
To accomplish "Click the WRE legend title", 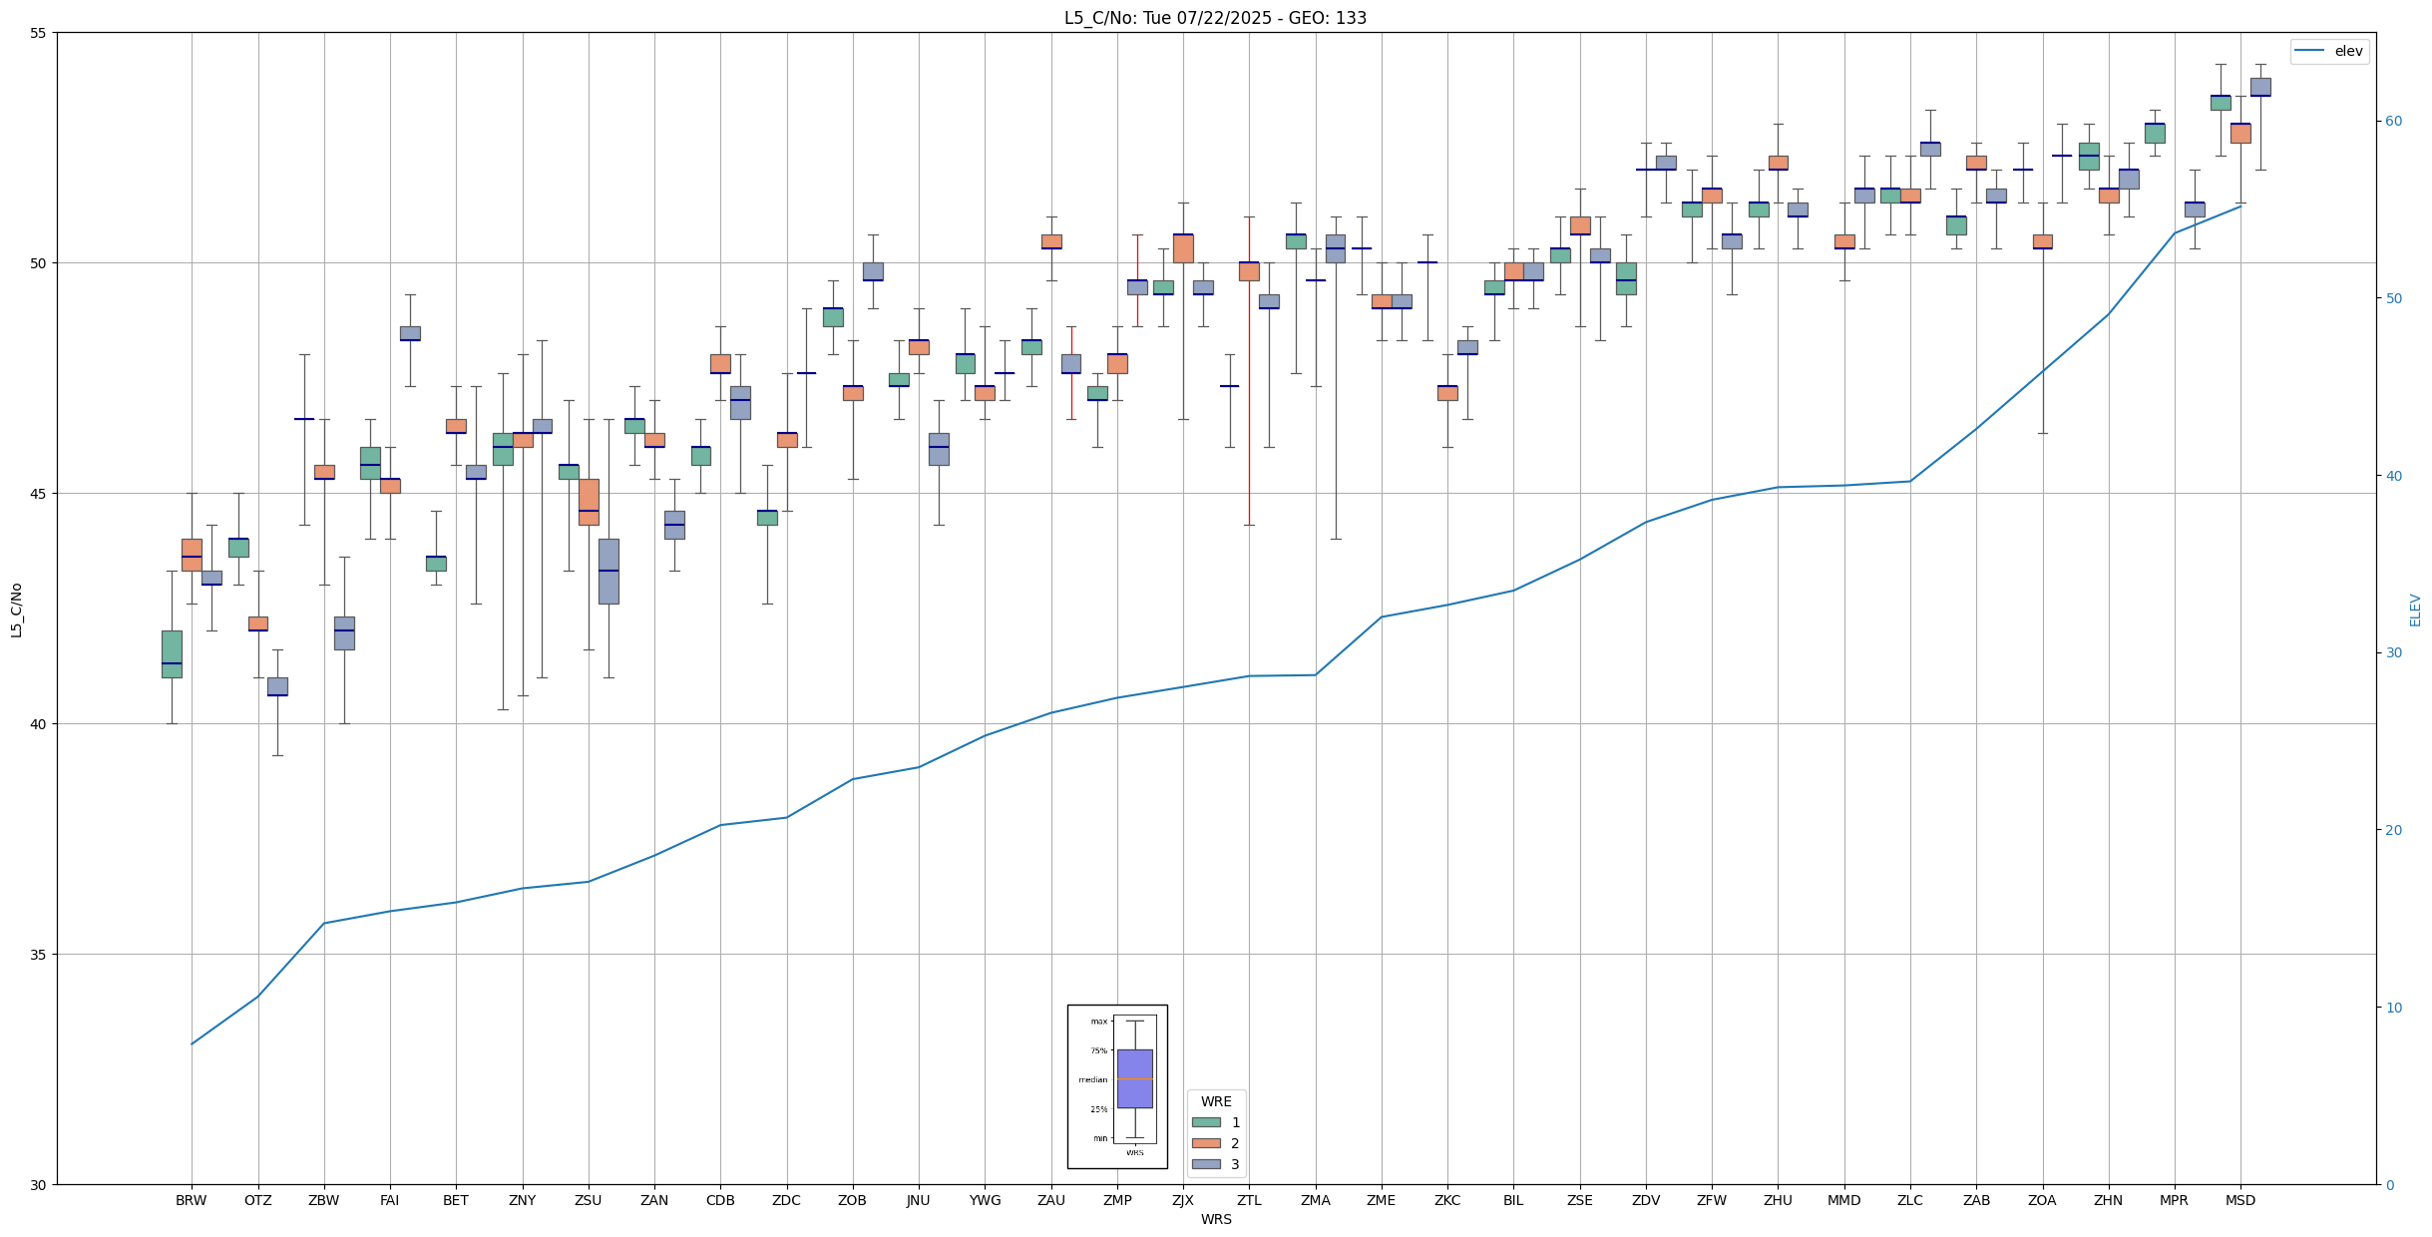I will pyautogui.click(x=1216, y=1101).
